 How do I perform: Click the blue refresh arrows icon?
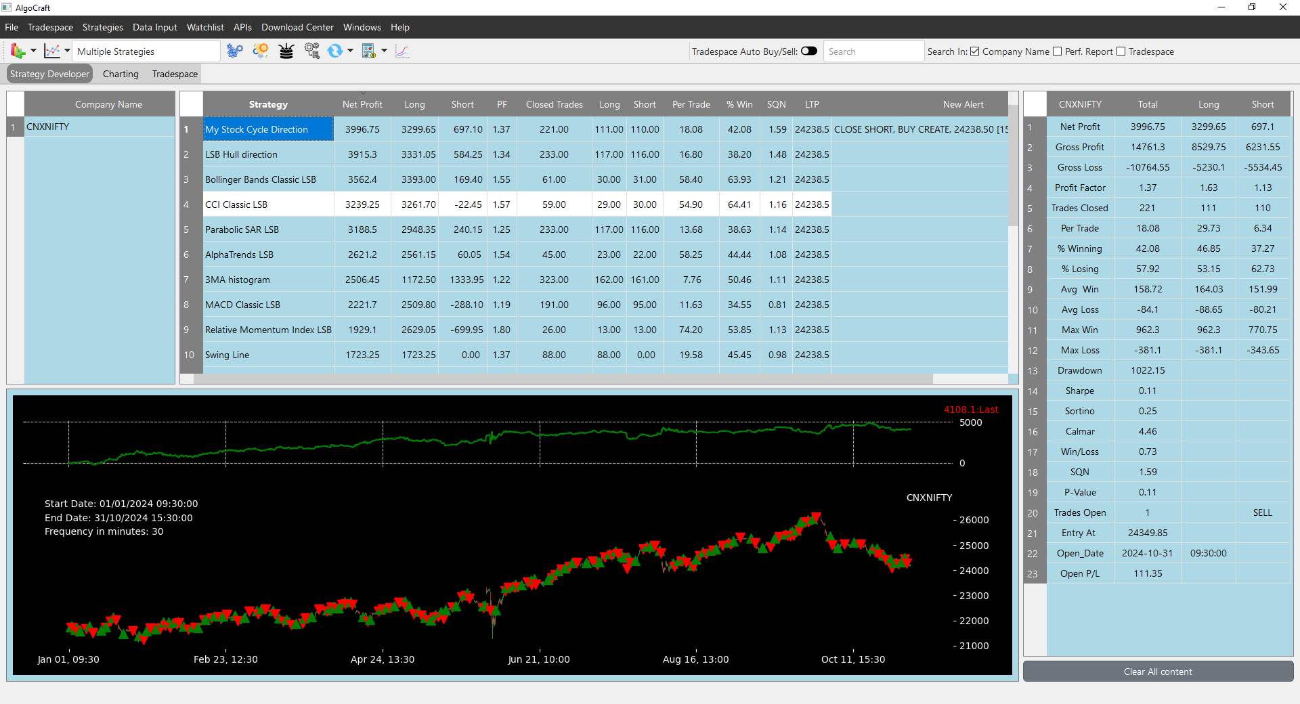[x=335, y=51]
